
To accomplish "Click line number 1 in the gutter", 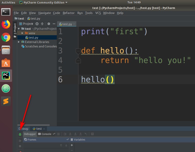I will point(60,31).
